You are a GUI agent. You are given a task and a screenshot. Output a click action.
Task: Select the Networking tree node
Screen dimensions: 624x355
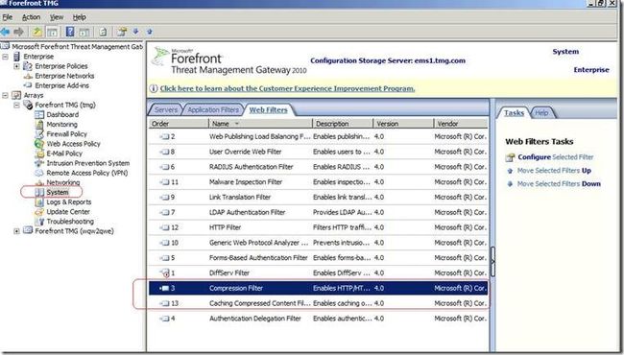pos(62,182)
